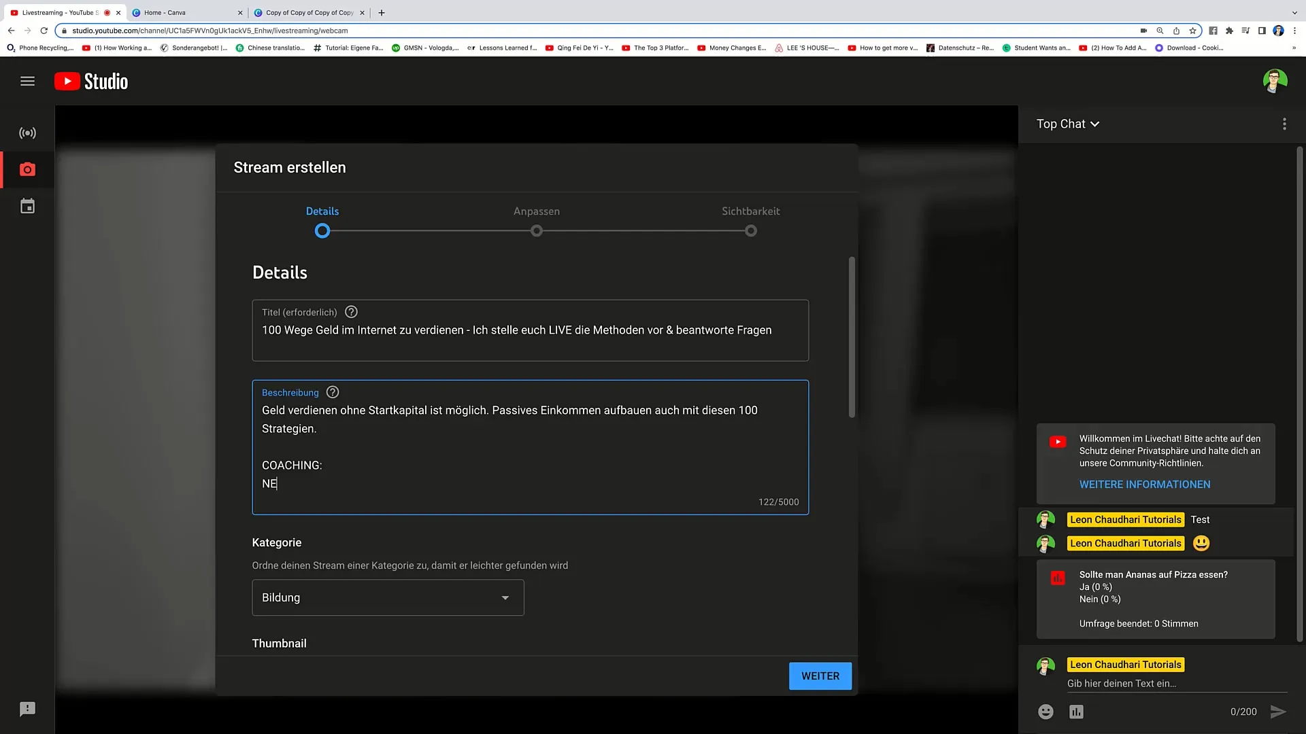This screenshot has height=734, width=1306.
Task: Expand the Top Chat dropdown
Action: click(1069, 124)
